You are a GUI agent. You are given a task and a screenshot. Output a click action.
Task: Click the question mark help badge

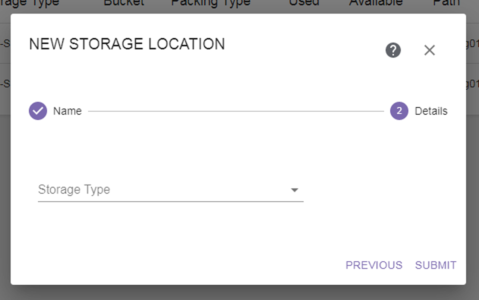pyautogui.click(x=393, y=50)
